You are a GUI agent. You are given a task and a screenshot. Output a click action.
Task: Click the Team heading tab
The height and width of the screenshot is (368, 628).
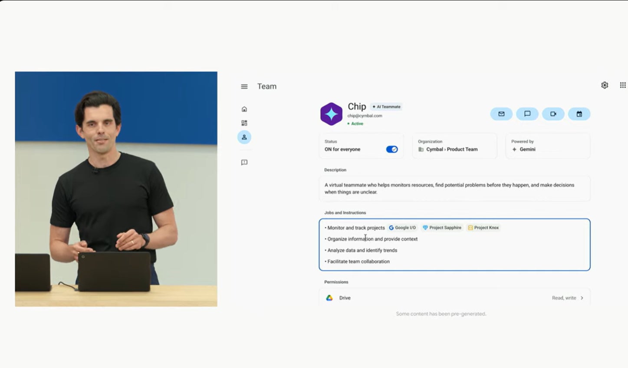point(266,86)
